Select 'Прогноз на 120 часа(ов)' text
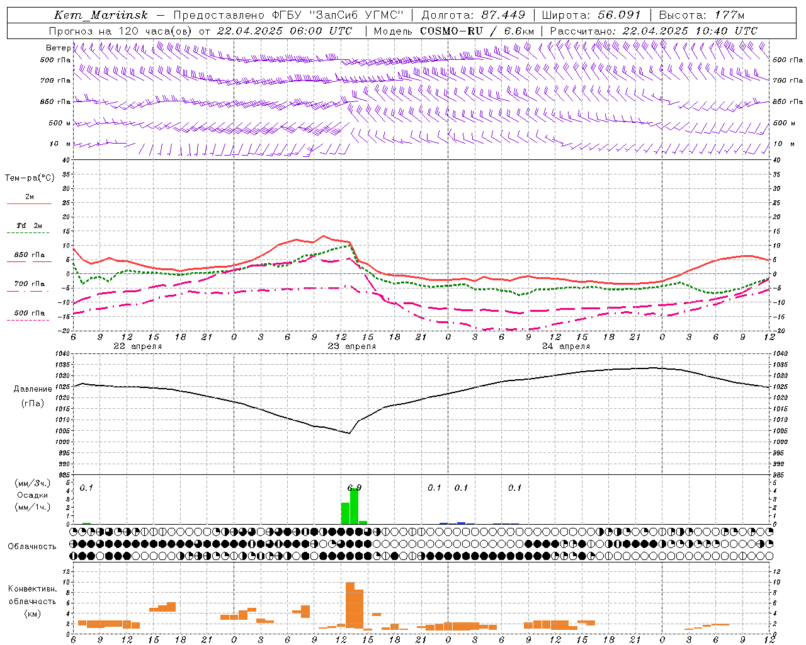Image resolution: width=806 pixels, height=645 pixels. 121,31
